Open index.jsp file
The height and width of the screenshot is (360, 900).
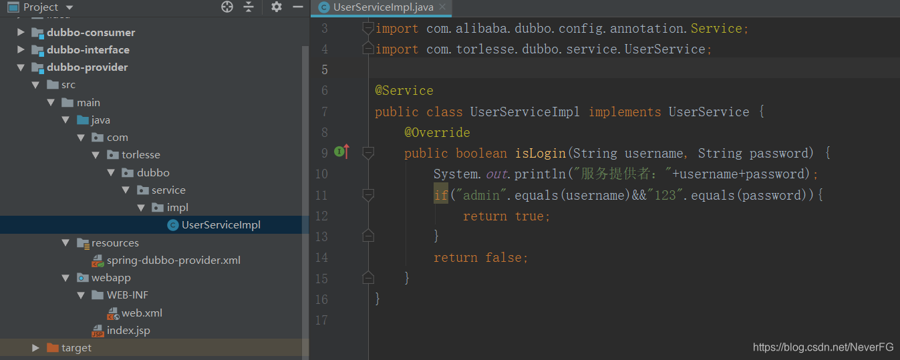pyautogui.click(x=128, y=331)
